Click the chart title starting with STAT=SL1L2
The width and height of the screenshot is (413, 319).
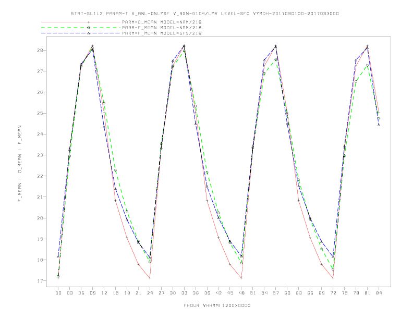coord(205,14)
